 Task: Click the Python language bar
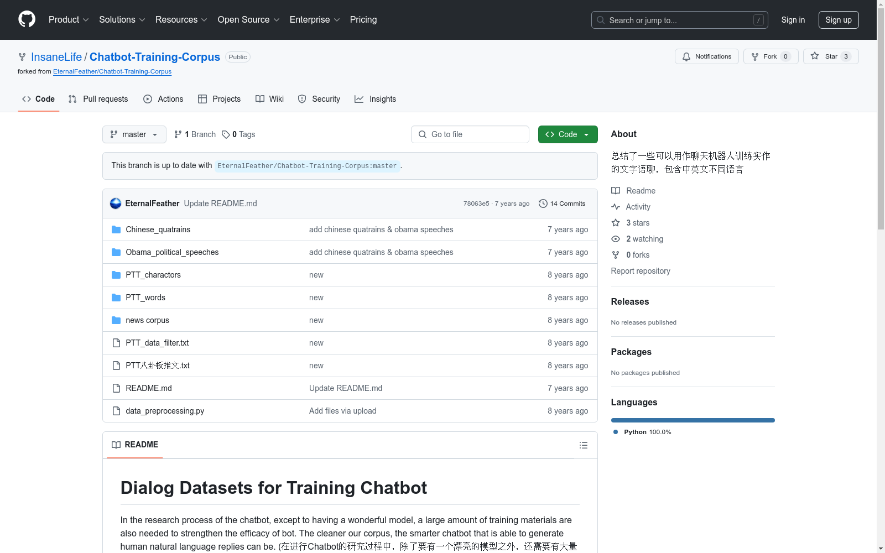coord(693,420)
